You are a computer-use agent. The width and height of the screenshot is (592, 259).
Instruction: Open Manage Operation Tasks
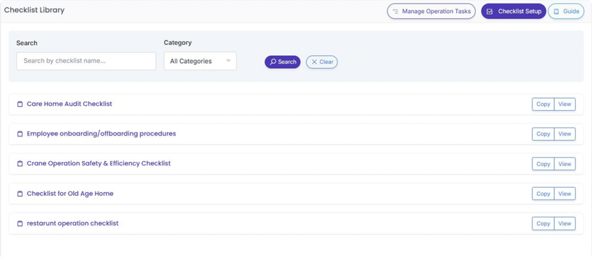[431, 12]
